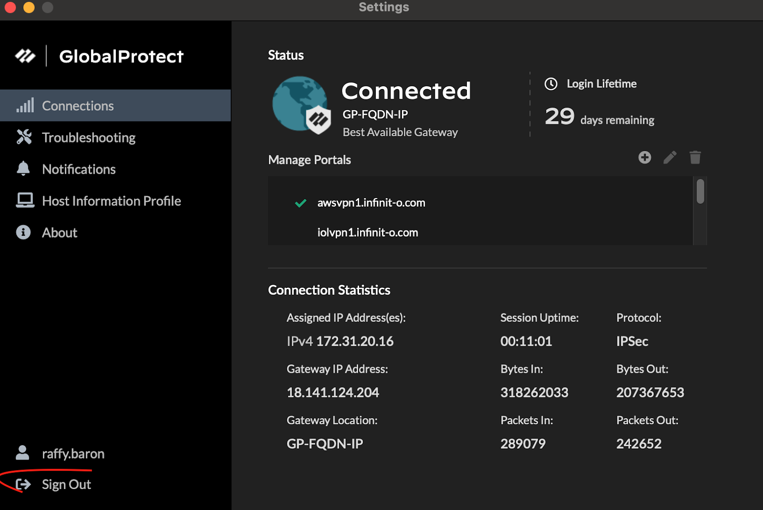
Task: Select the awsvpn1.infinit-o.com portal
Action: pyautogui.click(x=480, y=202)
